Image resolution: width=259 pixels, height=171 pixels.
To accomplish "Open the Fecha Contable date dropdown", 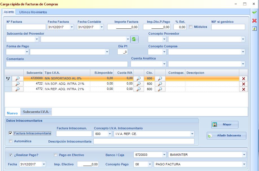I will coord(102,27).
